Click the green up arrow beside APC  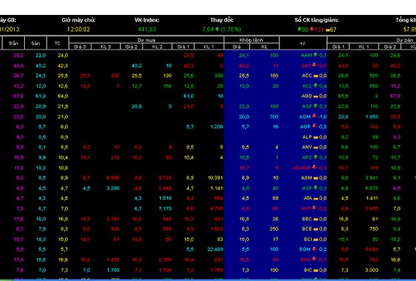[315, 157]
